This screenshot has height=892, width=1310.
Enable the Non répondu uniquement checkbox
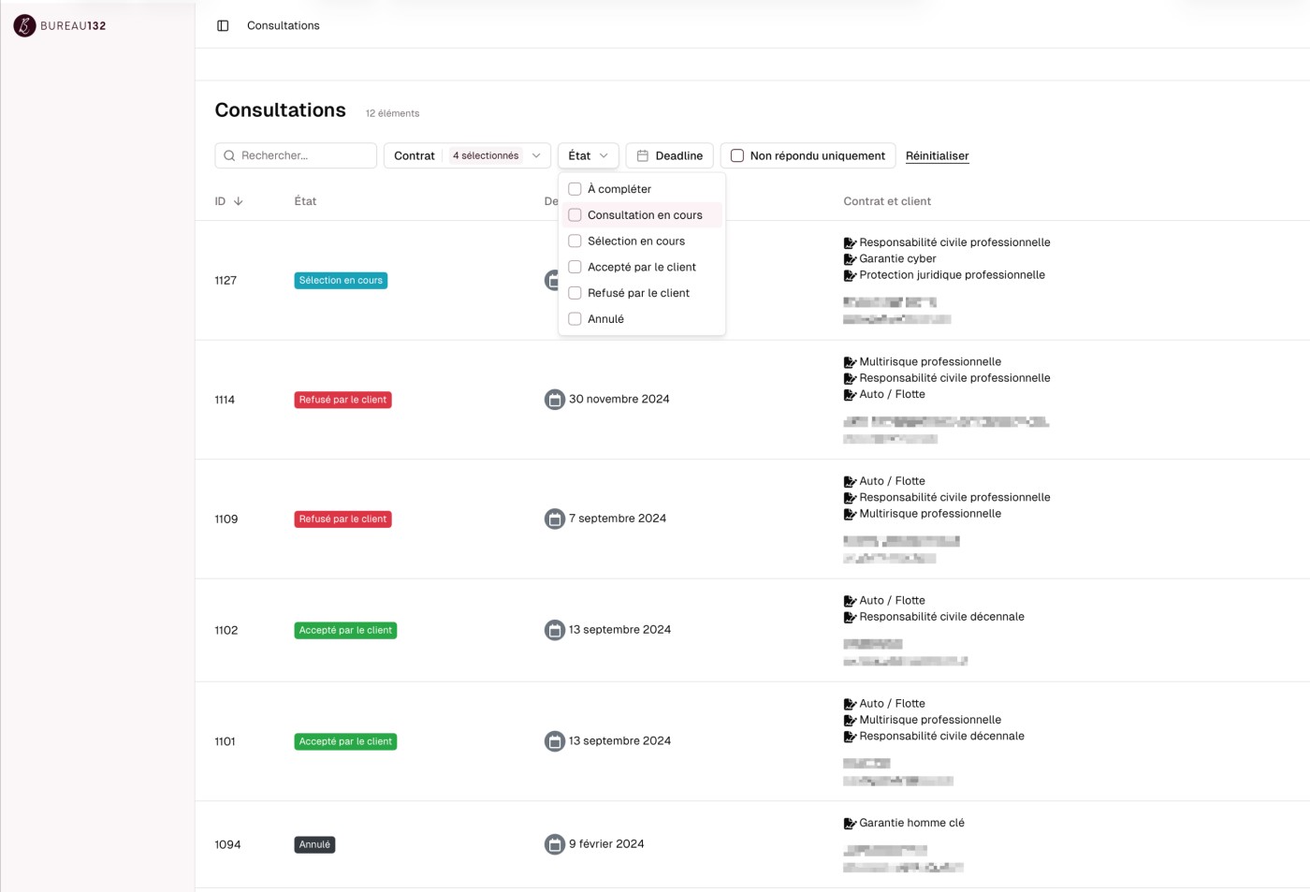[736, 155]
